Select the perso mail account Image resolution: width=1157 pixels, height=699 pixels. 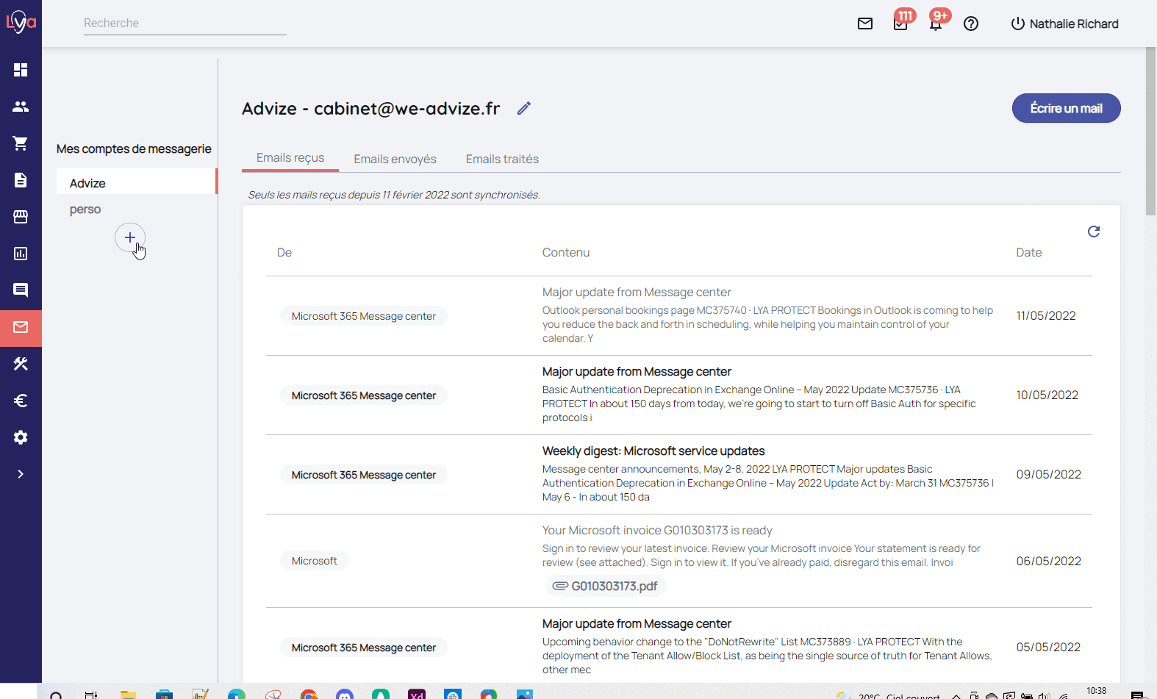85,209
